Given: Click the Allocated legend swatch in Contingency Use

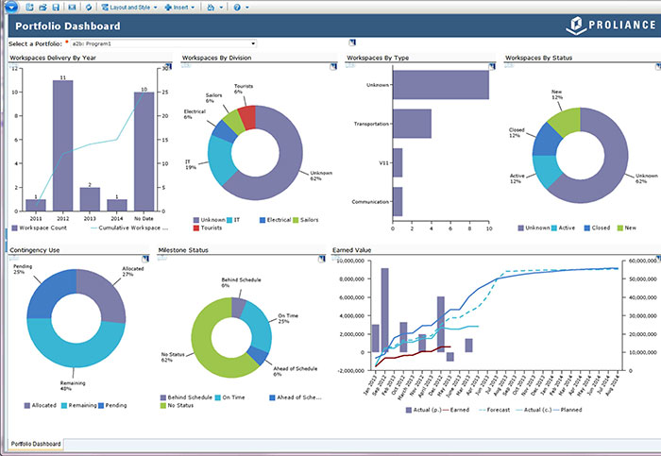Looking at the screenshot, I should tap(27, 405).
